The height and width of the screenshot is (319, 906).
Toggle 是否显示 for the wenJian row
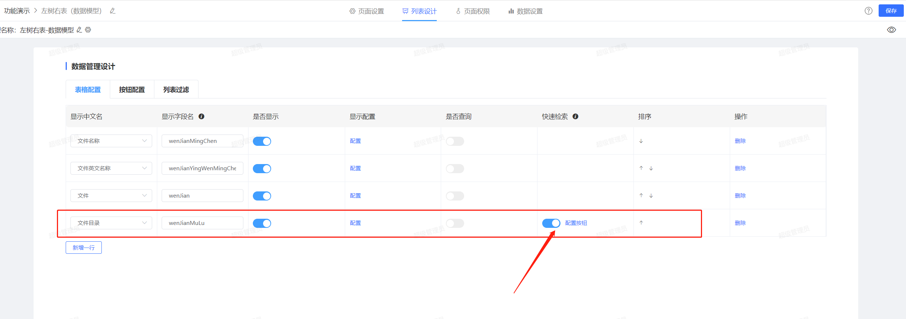click(262, 196)
